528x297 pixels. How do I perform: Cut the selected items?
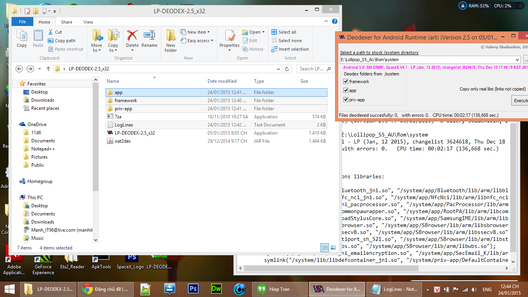coord(55,32)
